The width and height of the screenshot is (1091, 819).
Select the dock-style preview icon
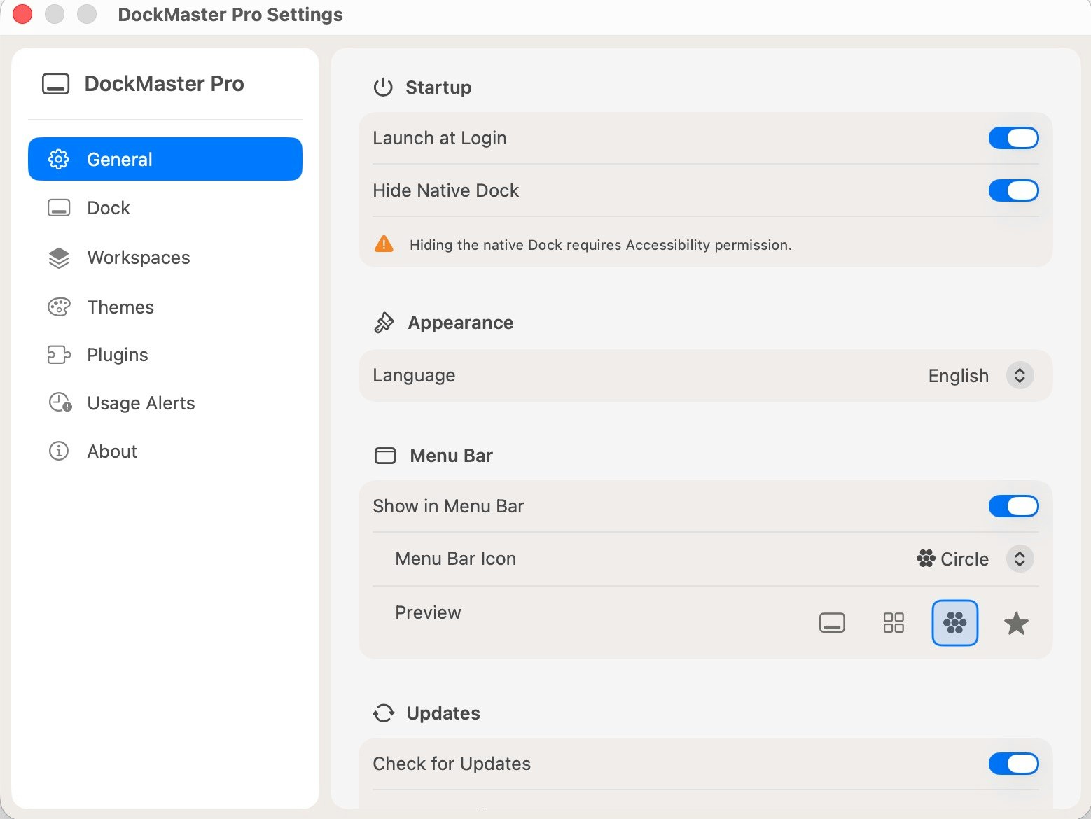832,623
